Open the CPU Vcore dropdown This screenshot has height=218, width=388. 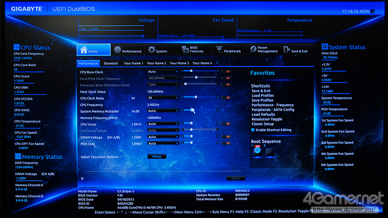163,124
